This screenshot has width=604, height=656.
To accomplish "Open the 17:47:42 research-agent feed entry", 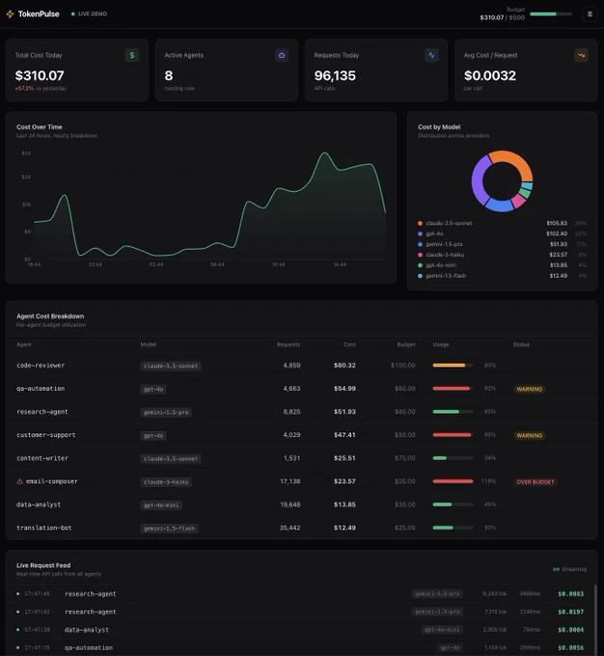I will point(300,612).
